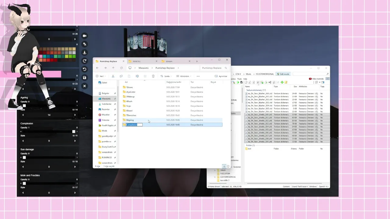Click the yellow new folder icon in OpenIV's toolbar
Viewport: 390px width, 219px height.
pos(285,82)
